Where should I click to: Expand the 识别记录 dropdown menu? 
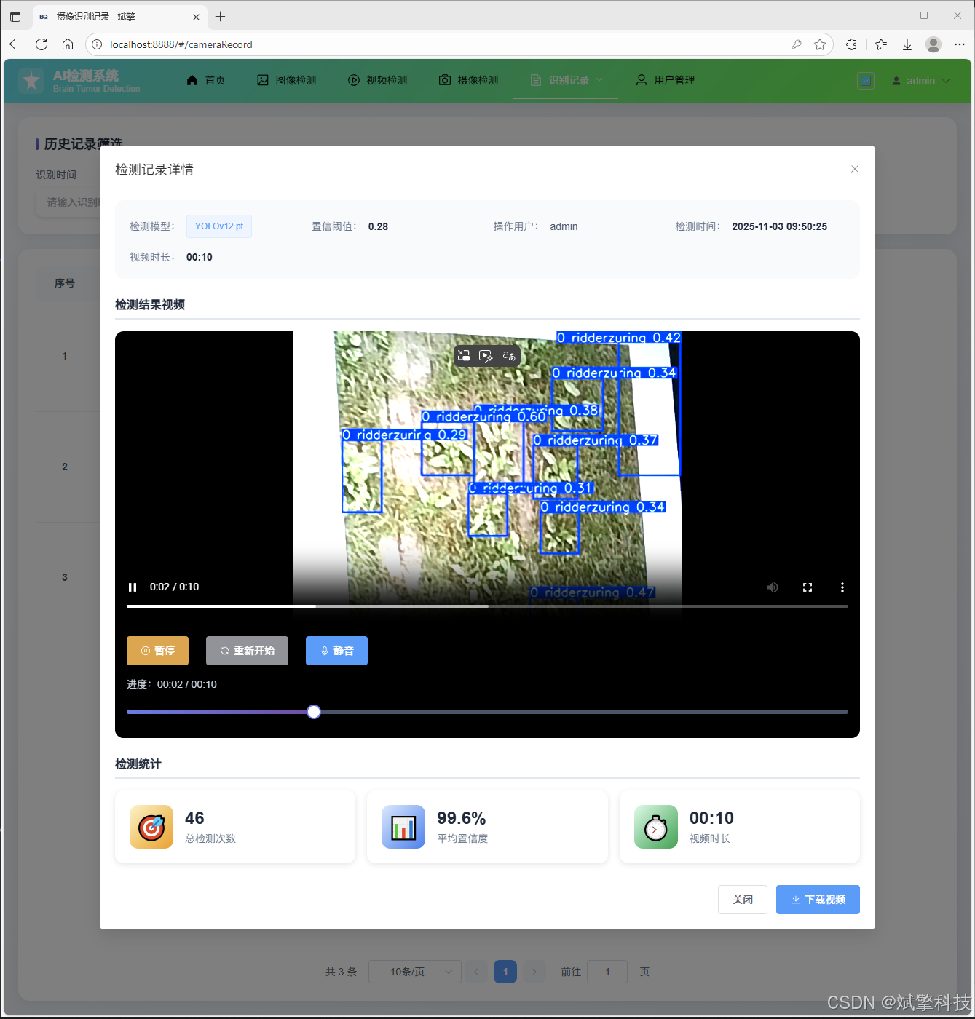tap(566, 80)
